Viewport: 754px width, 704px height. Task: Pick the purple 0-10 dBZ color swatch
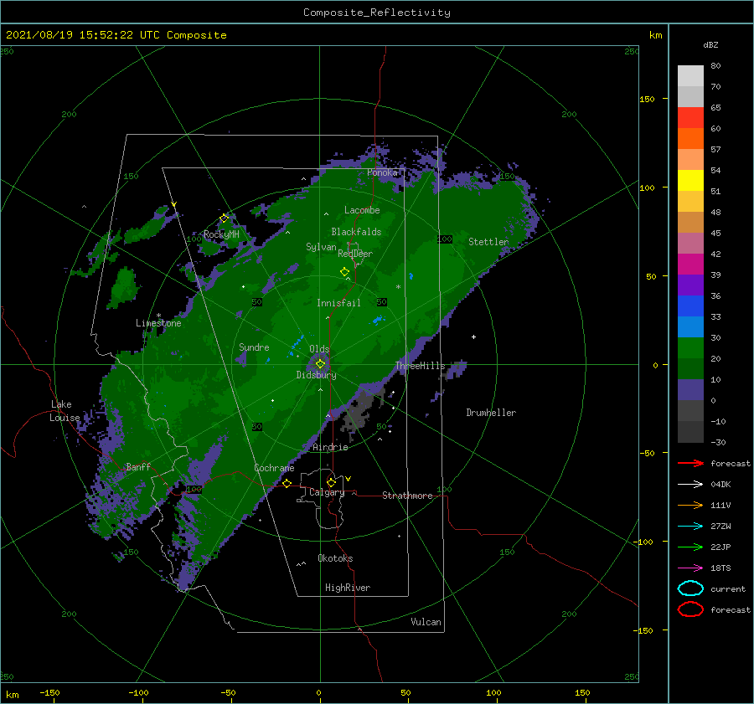[690, 390]
